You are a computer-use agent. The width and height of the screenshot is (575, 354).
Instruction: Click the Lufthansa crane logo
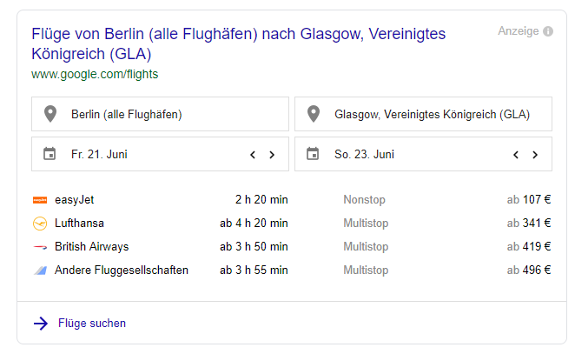40,224
